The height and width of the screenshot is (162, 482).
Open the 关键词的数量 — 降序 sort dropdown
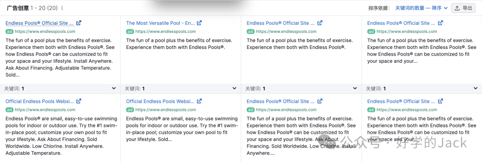(x=421, y=8)
